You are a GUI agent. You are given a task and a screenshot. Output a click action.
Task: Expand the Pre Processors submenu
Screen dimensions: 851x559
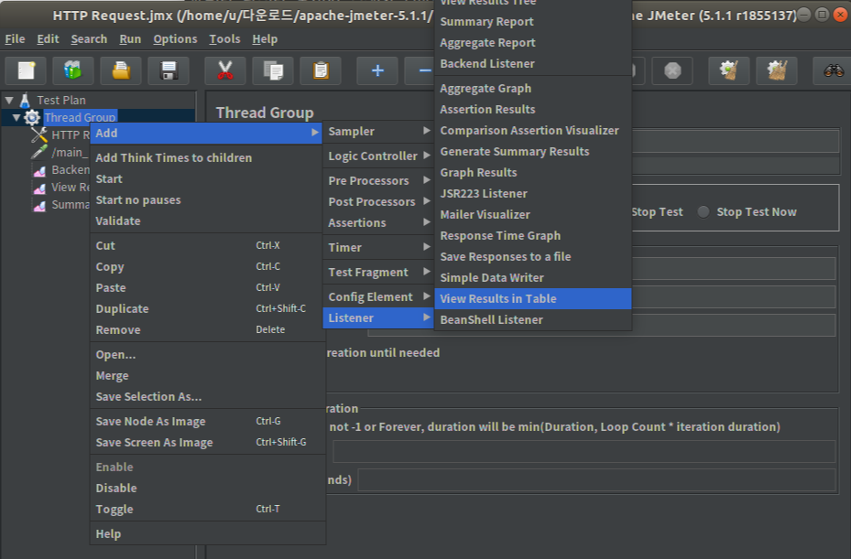tap(378, 180)
